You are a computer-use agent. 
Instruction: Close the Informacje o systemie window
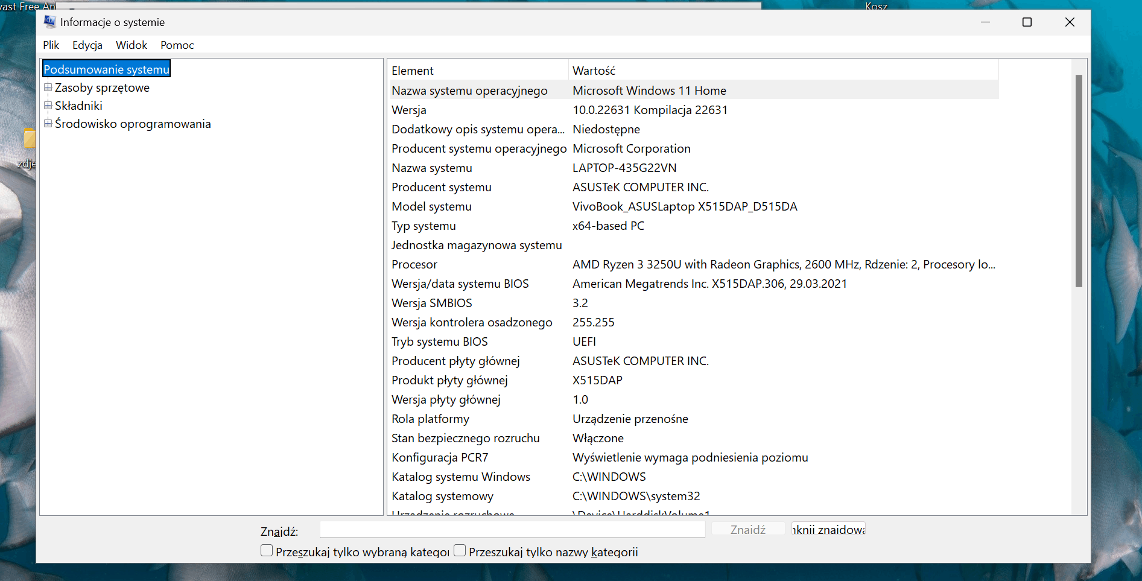click(1070, 22)
